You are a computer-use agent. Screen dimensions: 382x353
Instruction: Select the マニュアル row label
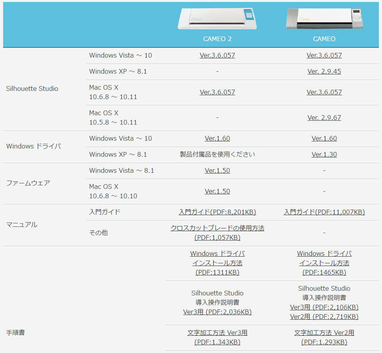(x=22, y=225)
